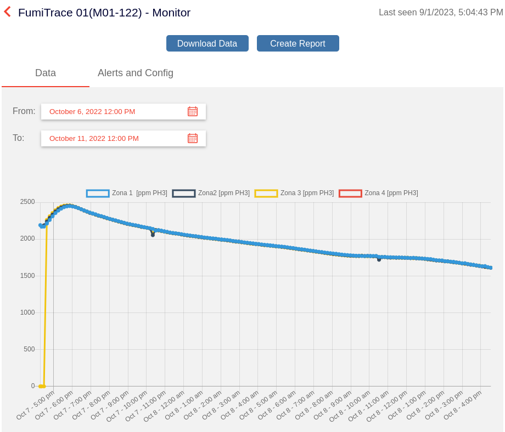Click the Create Report button
The width and height of the screenshot is (505, 432).
coord(298,43)
